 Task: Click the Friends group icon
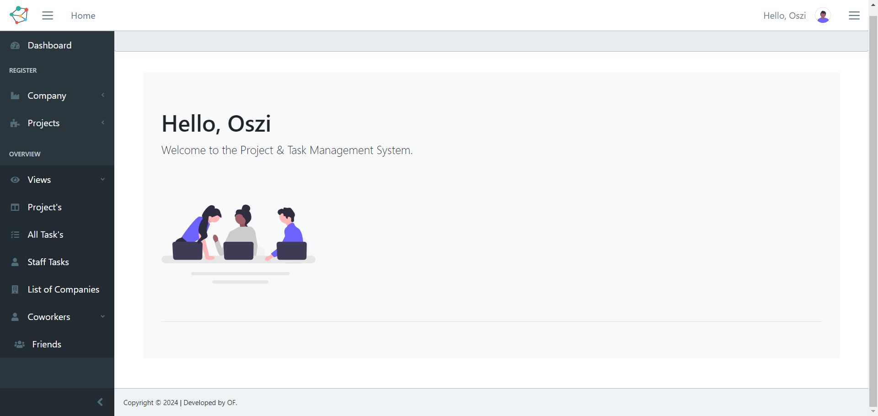coord(20,344)
